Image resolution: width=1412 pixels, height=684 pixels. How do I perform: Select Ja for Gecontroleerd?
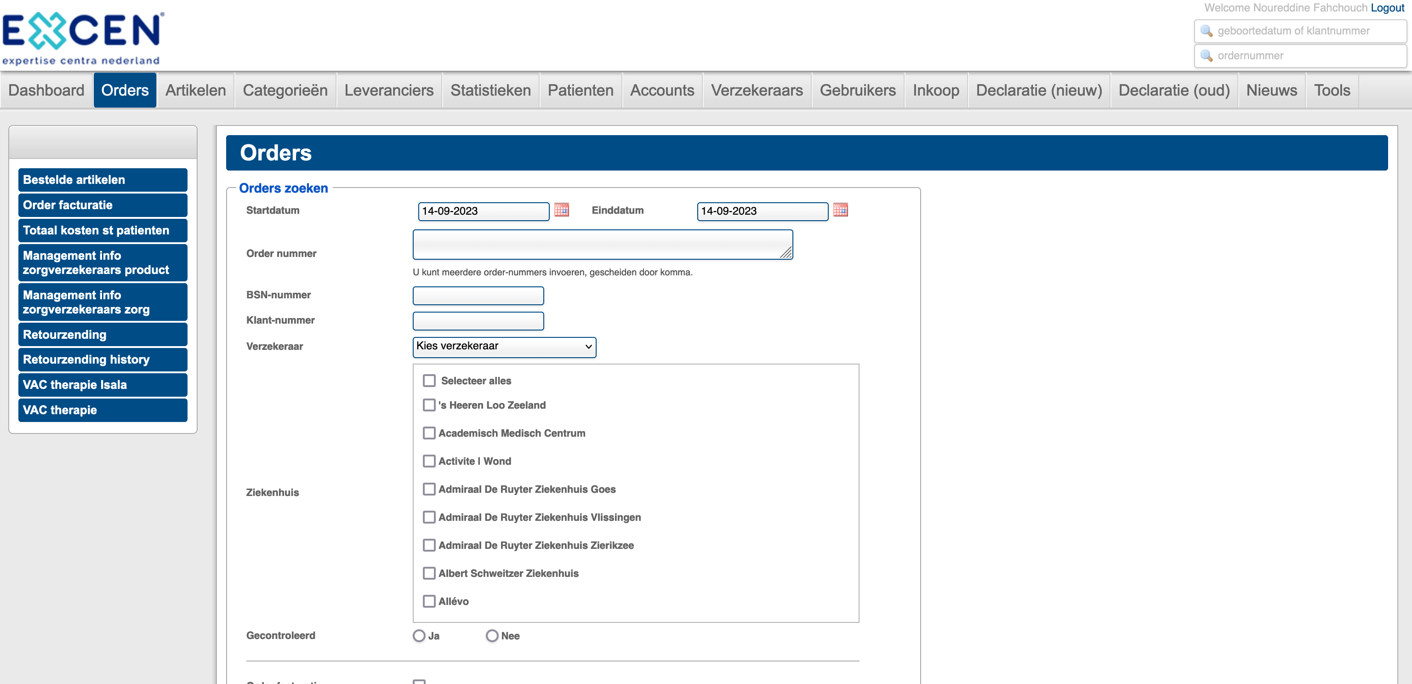point(419,636)
